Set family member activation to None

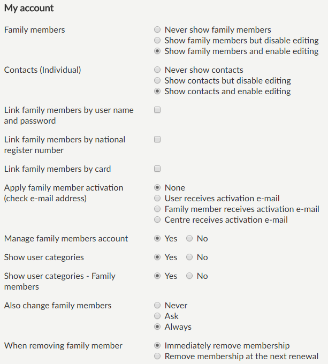157,188
